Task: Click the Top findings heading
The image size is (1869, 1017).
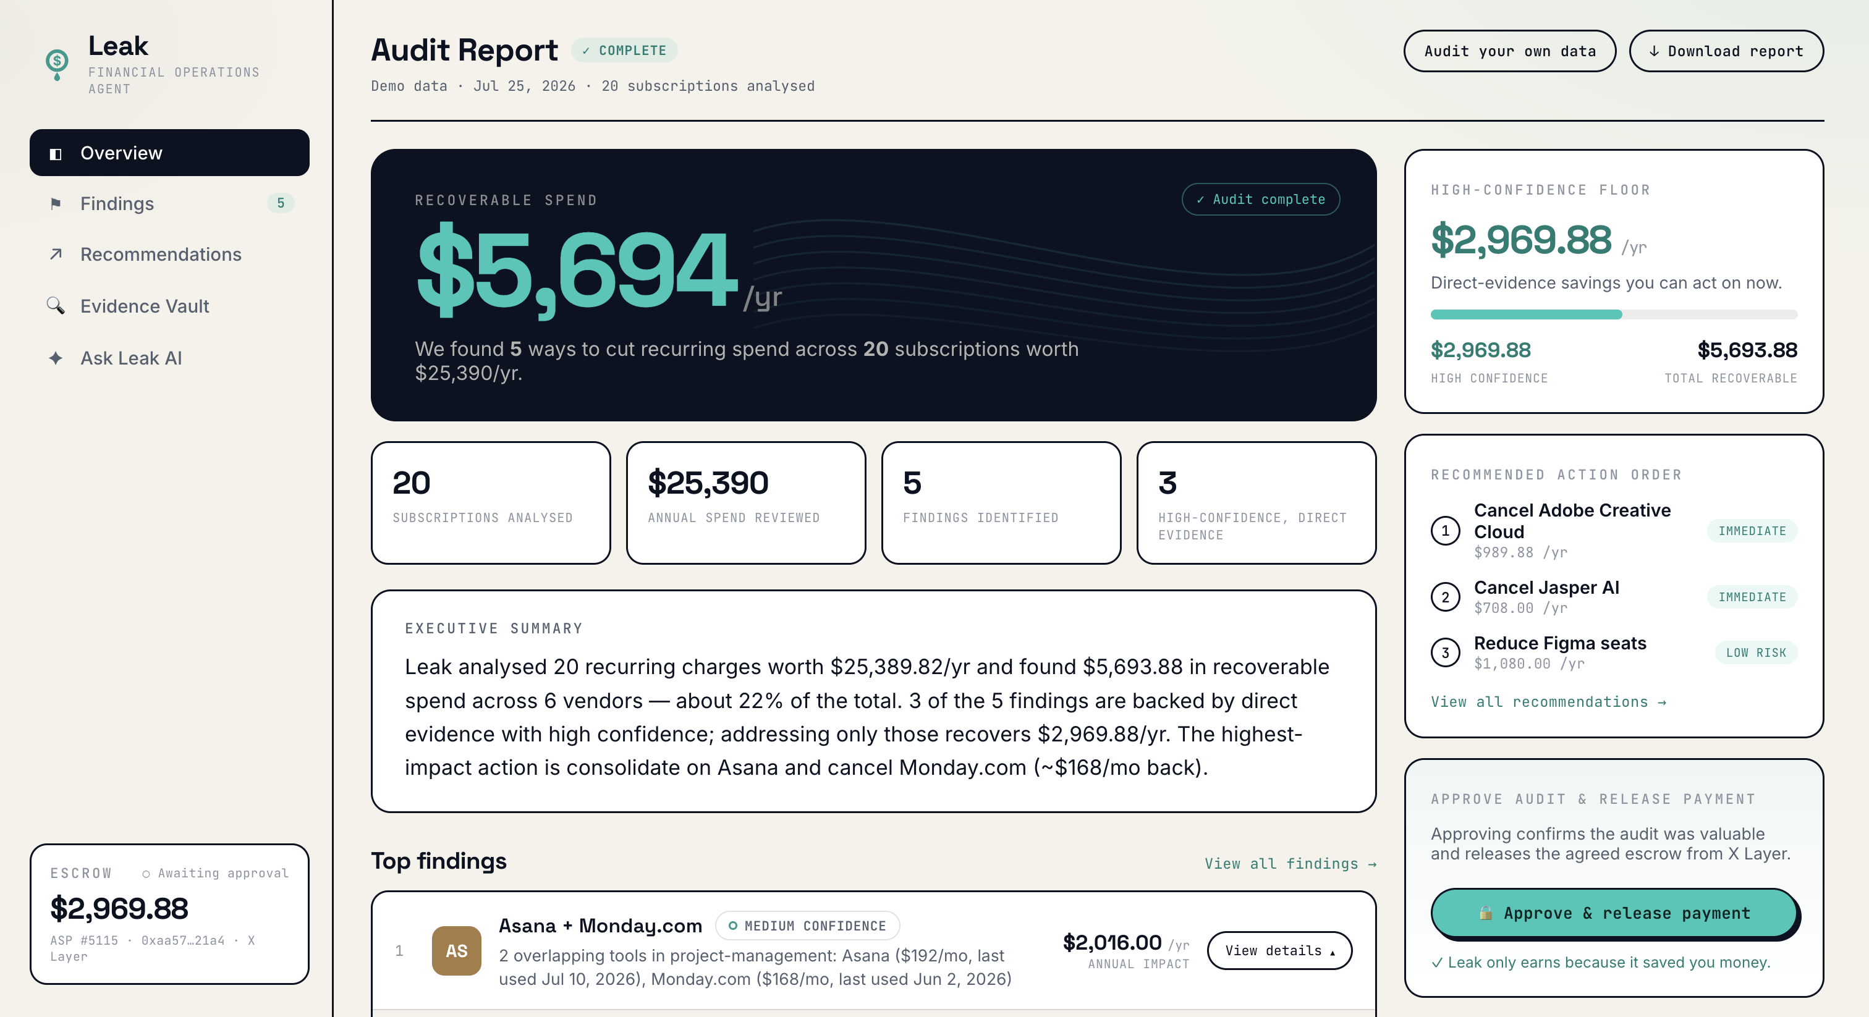Action: click(439, 861)
